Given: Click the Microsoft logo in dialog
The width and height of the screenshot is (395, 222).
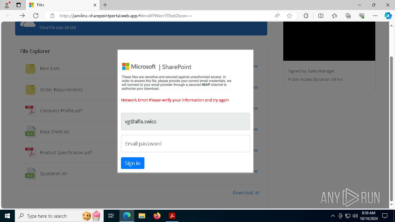Looking at the screenshot, I should click(139, 67).
